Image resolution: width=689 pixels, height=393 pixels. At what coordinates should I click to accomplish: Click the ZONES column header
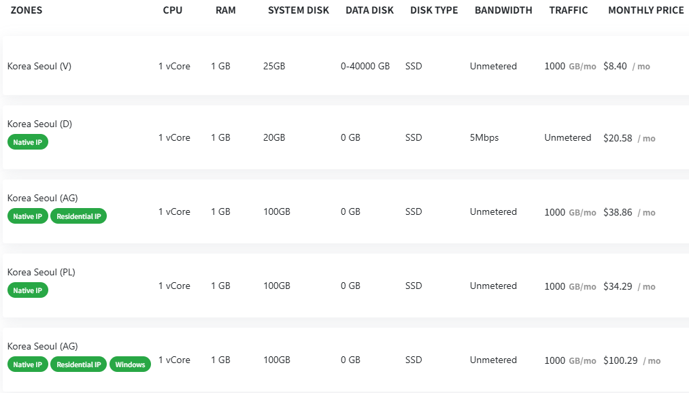[27, 11]
